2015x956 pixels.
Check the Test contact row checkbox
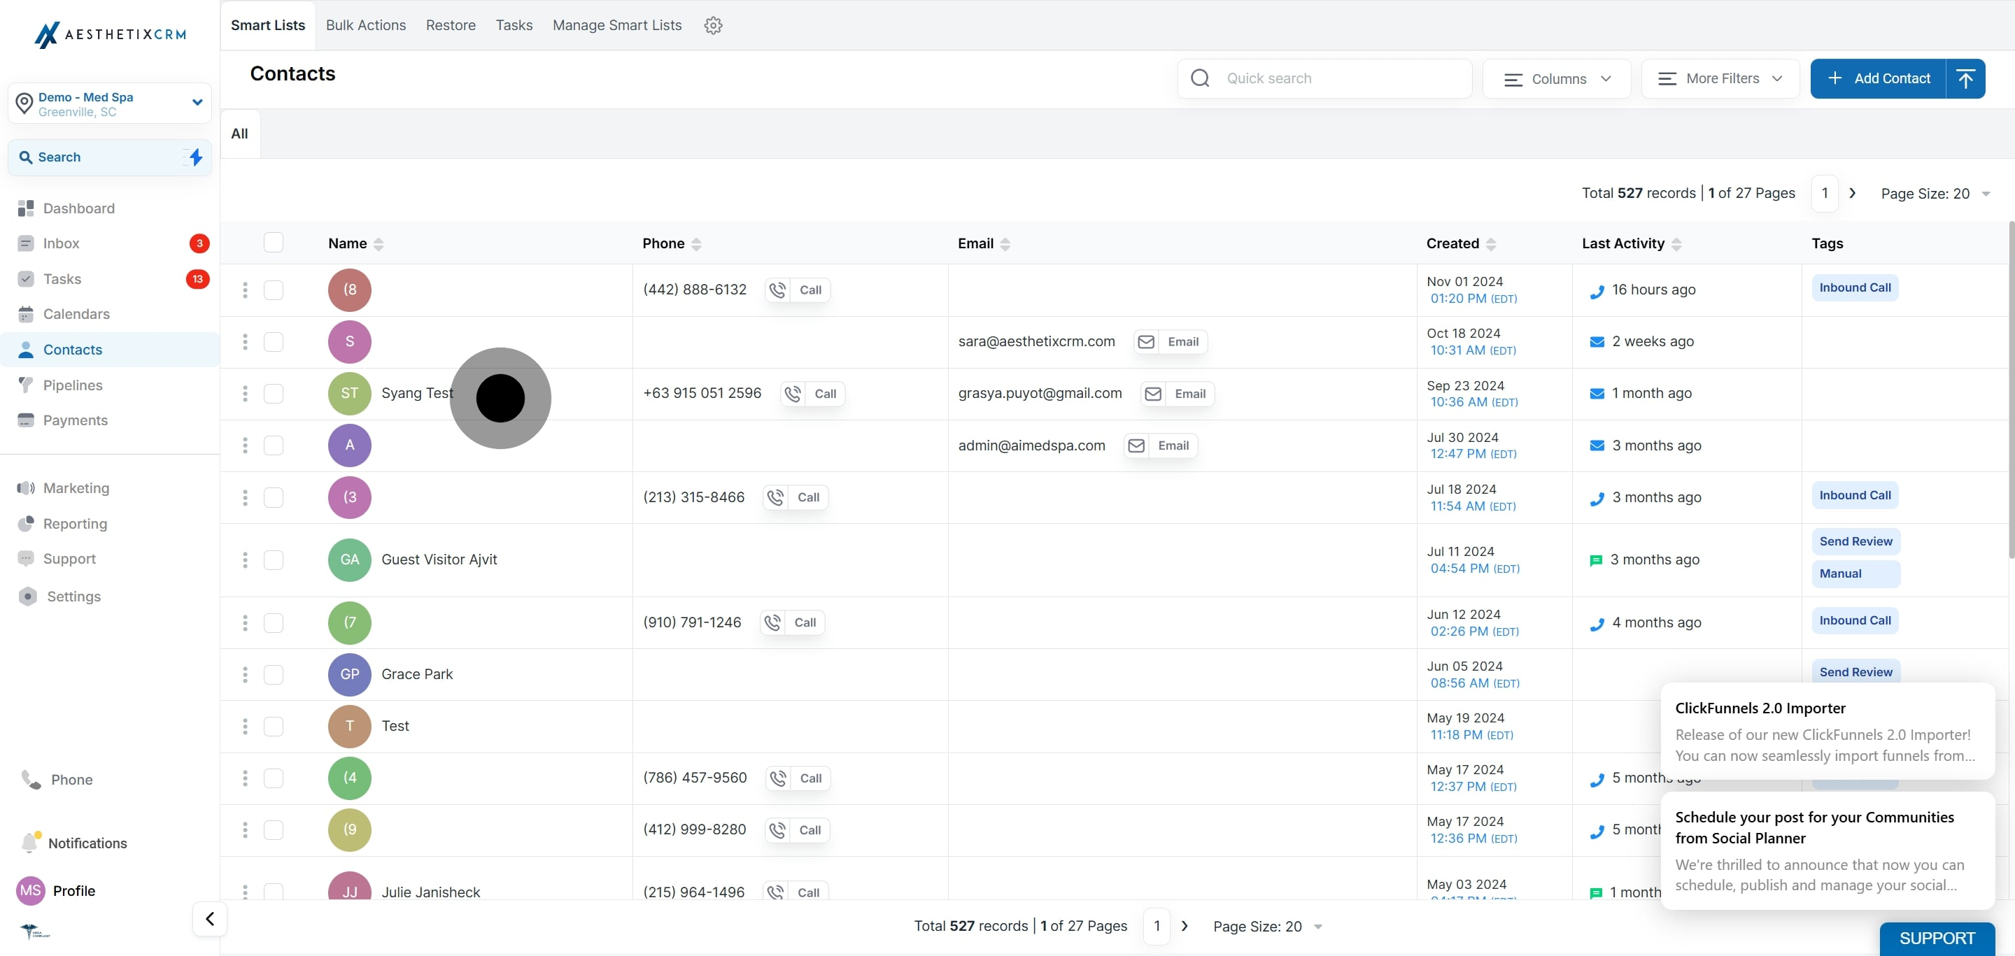click(273, 726)
